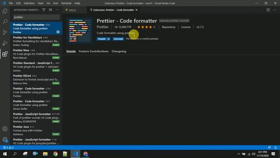Close the Prettier extension tab
The width and height of the screenshot is (280, 158).
136,10
